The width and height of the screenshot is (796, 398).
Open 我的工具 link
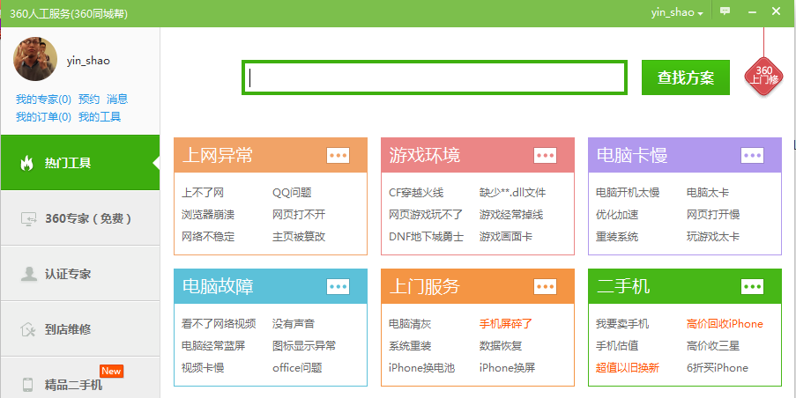(100, 117)
